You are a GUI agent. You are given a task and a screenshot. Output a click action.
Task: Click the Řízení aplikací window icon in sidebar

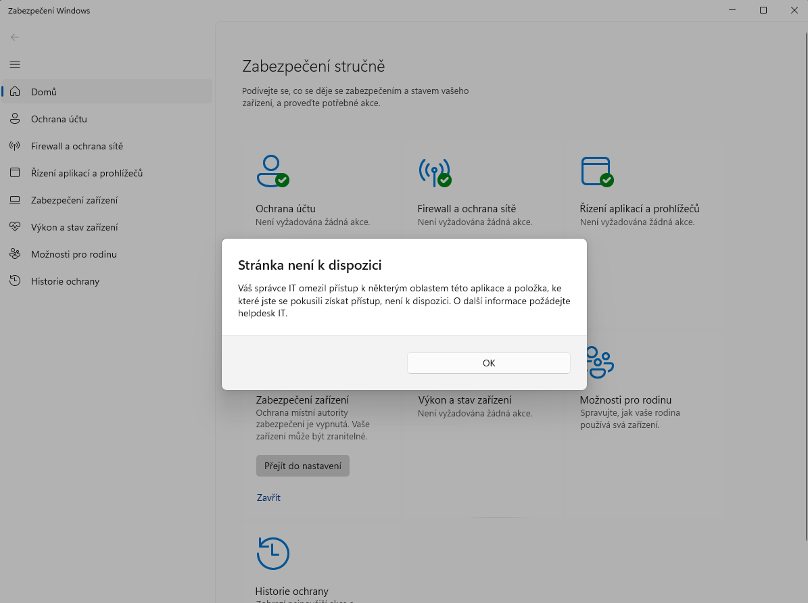pos(15,172)
